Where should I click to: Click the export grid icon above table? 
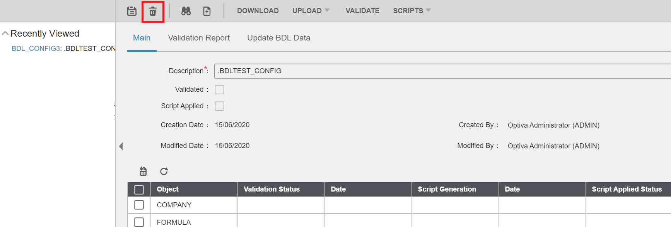click(143, 171)
